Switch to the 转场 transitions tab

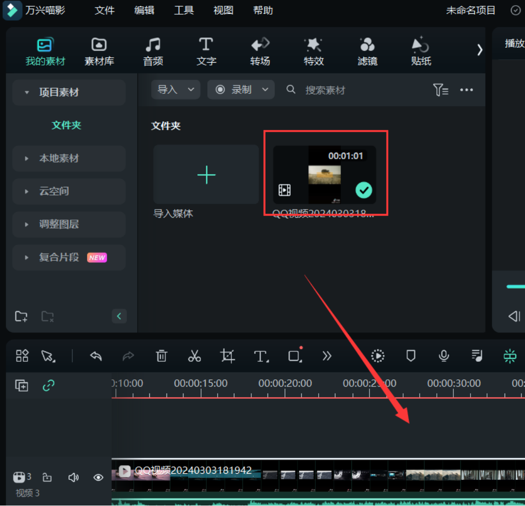click(x=260, y=52)
